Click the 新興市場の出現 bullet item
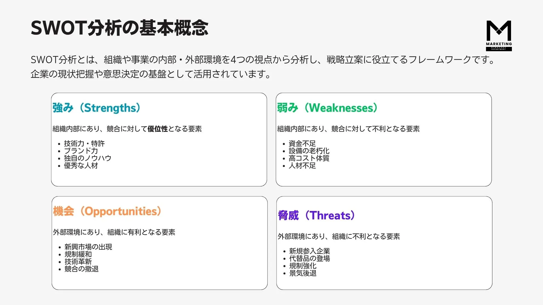Screen dimensions: 543x305 point(88,247)
